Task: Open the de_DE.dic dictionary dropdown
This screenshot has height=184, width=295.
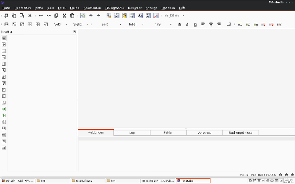Action: (x=174, y=16)
